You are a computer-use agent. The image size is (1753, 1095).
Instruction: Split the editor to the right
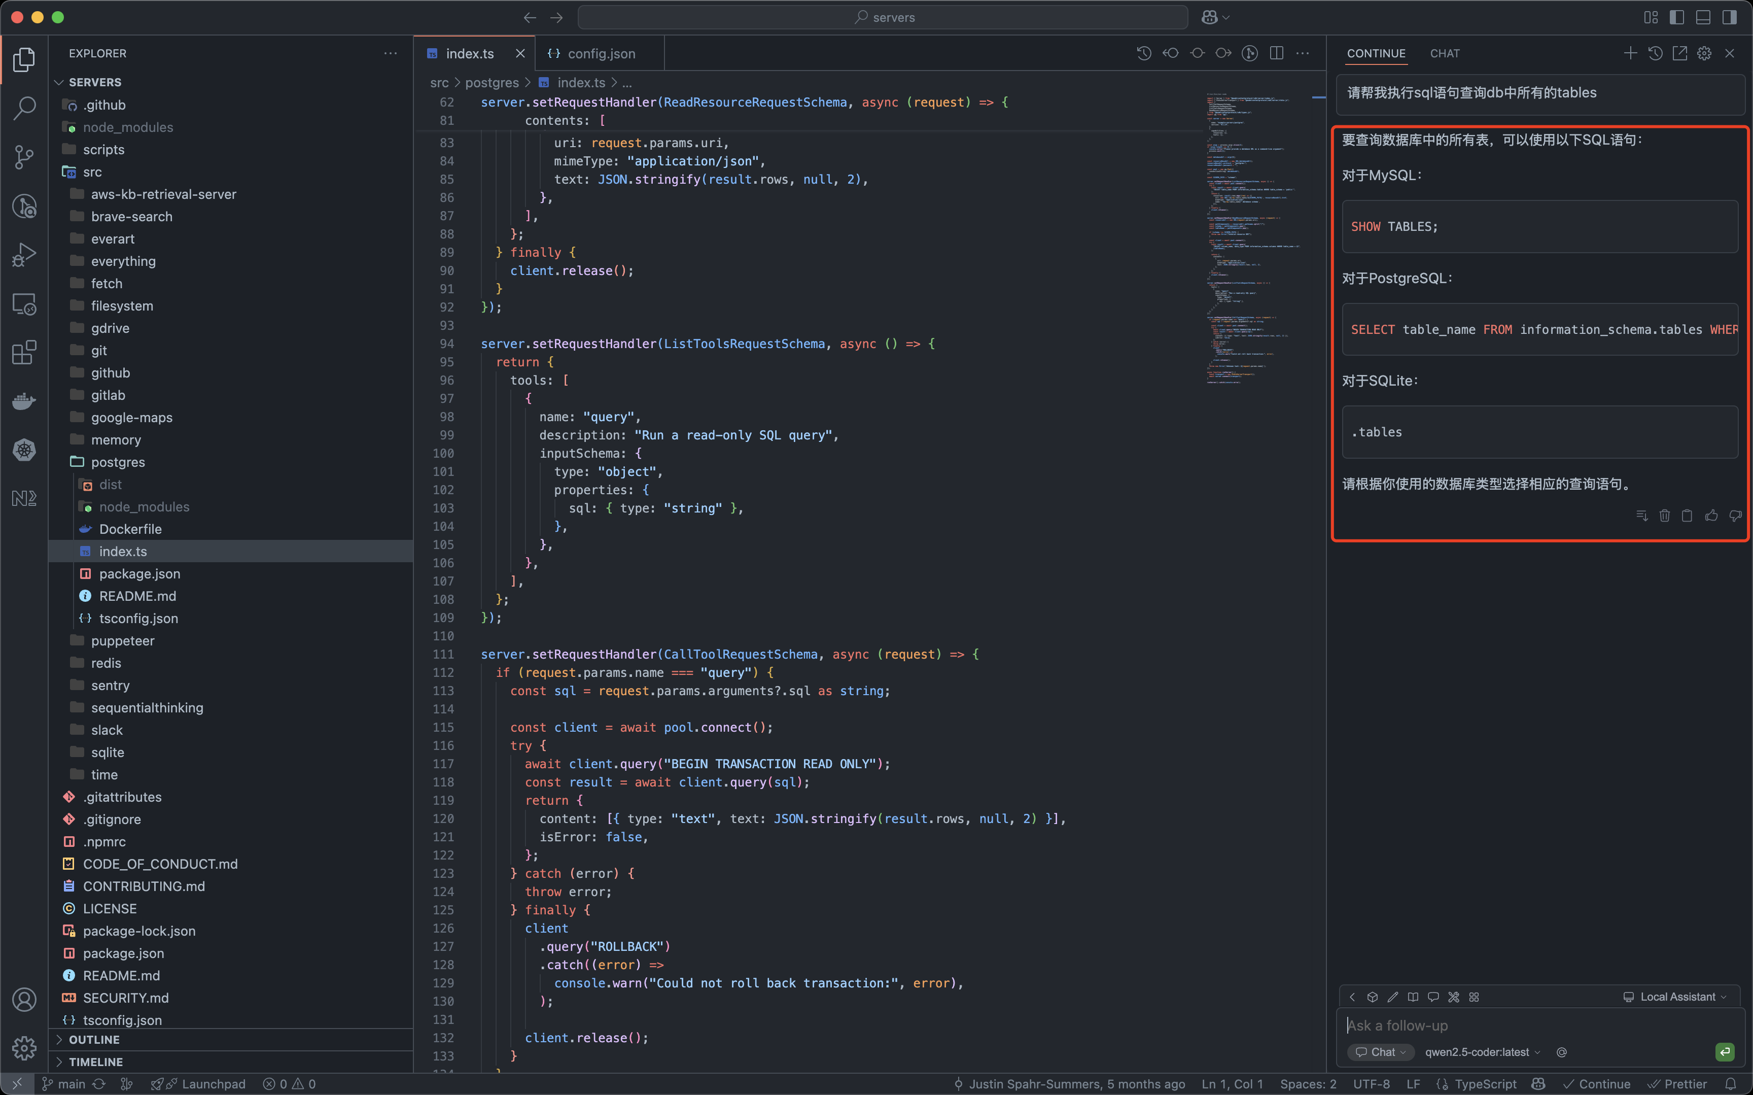[x=1277, y=53]
